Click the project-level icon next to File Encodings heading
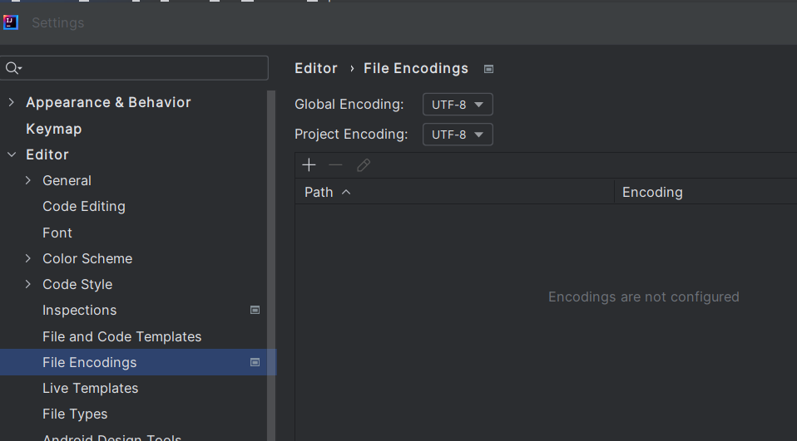The height and width of the screenshot is (441, 797). (x=488, y=69)
